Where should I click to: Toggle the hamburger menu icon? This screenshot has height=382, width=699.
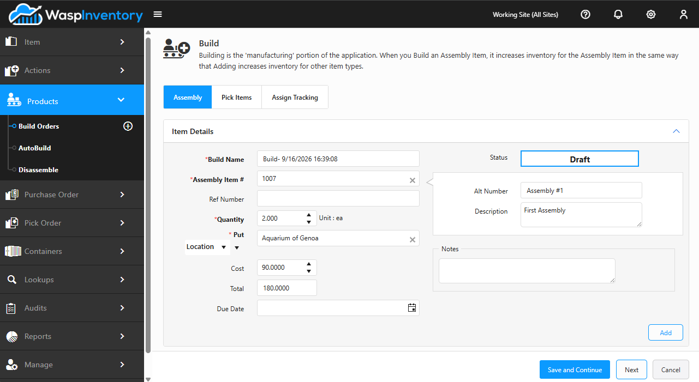click(158, 14)
